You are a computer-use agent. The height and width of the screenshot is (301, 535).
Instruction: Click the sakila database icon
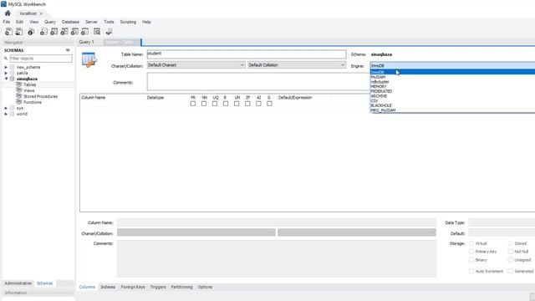(x=13, y=73)
